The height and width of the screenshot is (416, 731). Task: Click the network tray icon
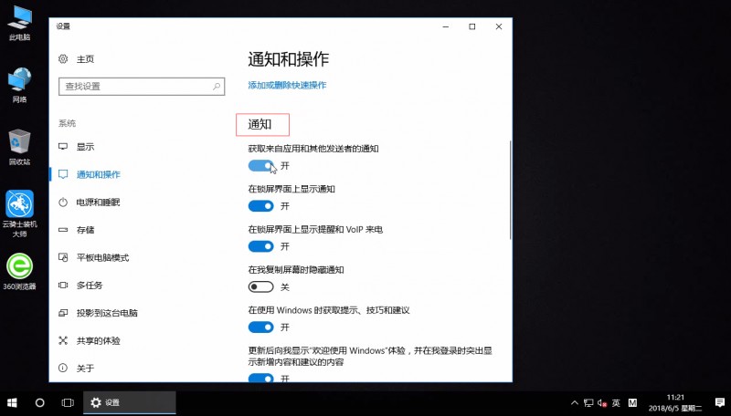(588, 403)
